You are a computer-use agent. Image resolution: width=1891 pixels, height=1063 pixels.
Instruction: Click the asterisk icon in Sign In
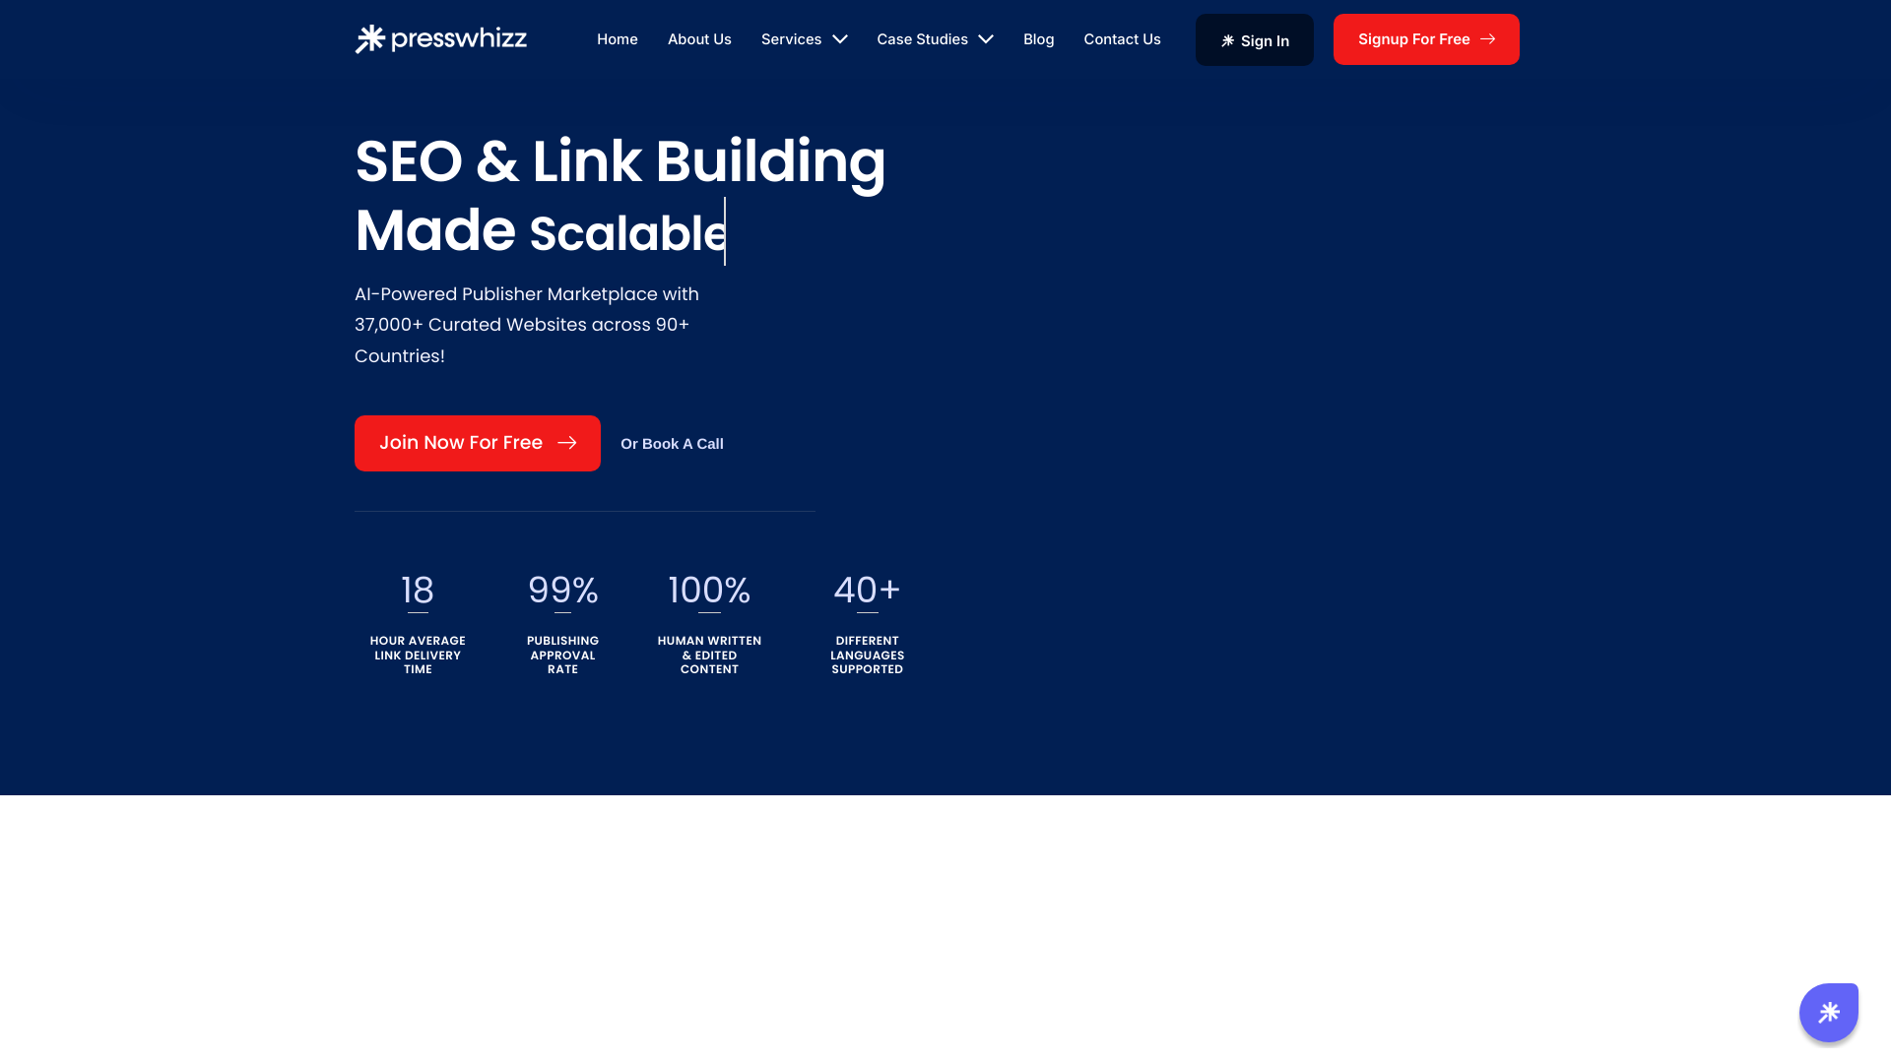(1227, 40)
